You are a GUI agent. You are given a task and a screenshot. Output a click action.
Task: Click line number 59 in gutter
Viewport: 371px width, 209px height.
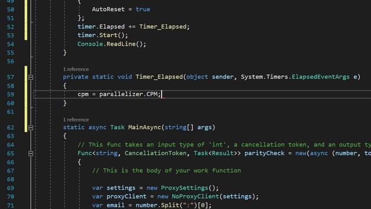pos(10,95)
